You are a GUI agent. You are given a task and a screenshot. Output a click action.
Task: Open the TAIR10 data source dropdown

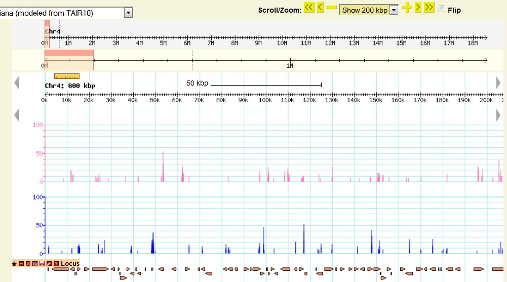pos(128,13)
